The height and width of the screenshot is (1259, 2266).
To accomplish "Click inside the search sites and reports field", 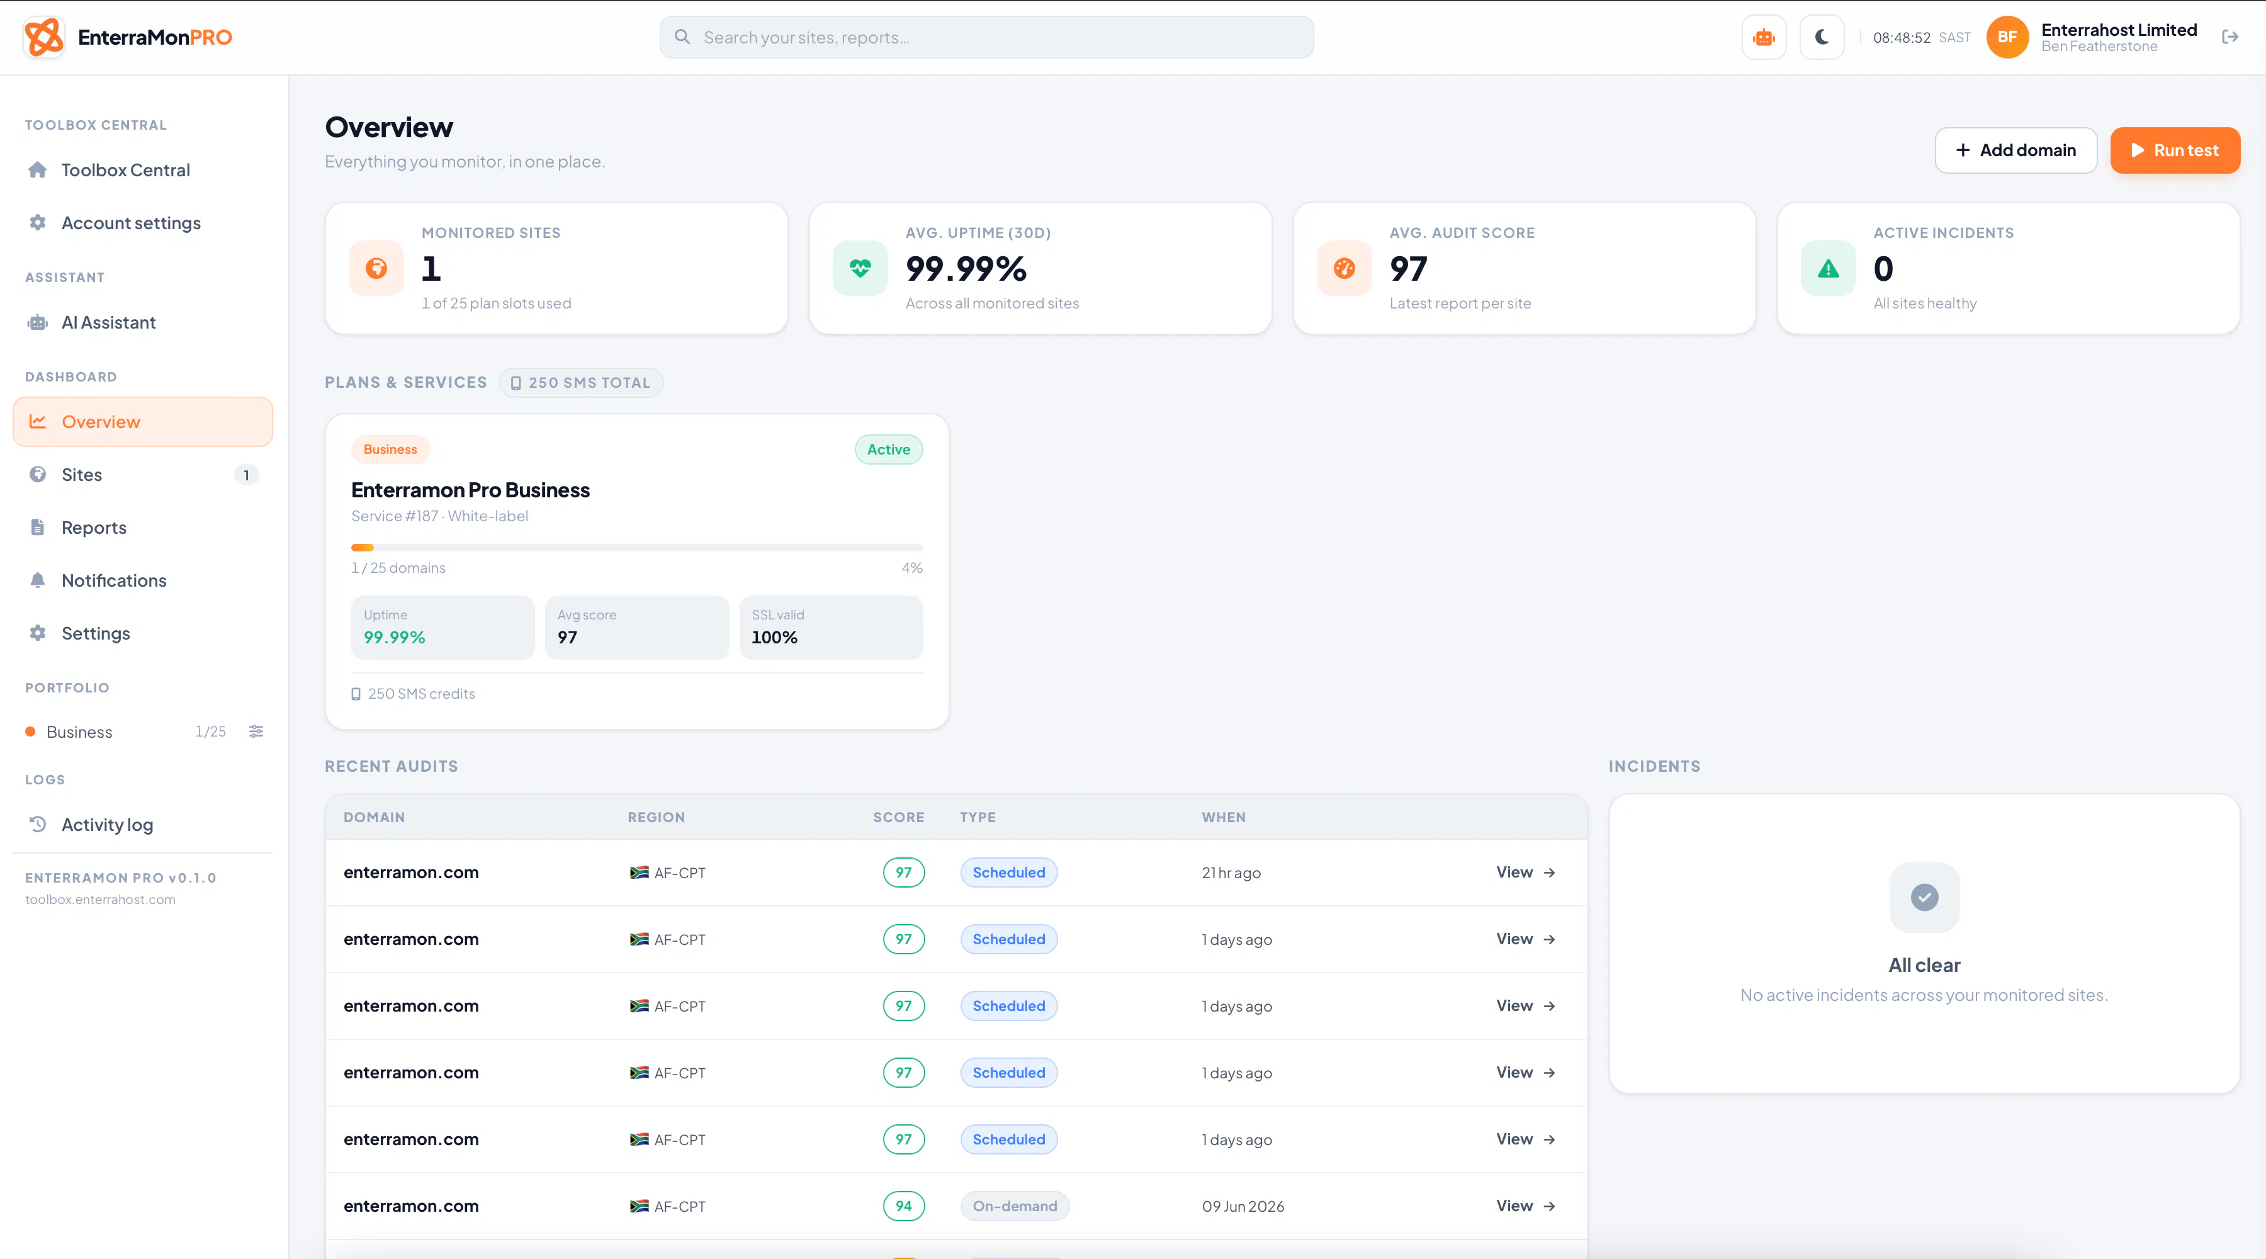I will coord(987,37).
